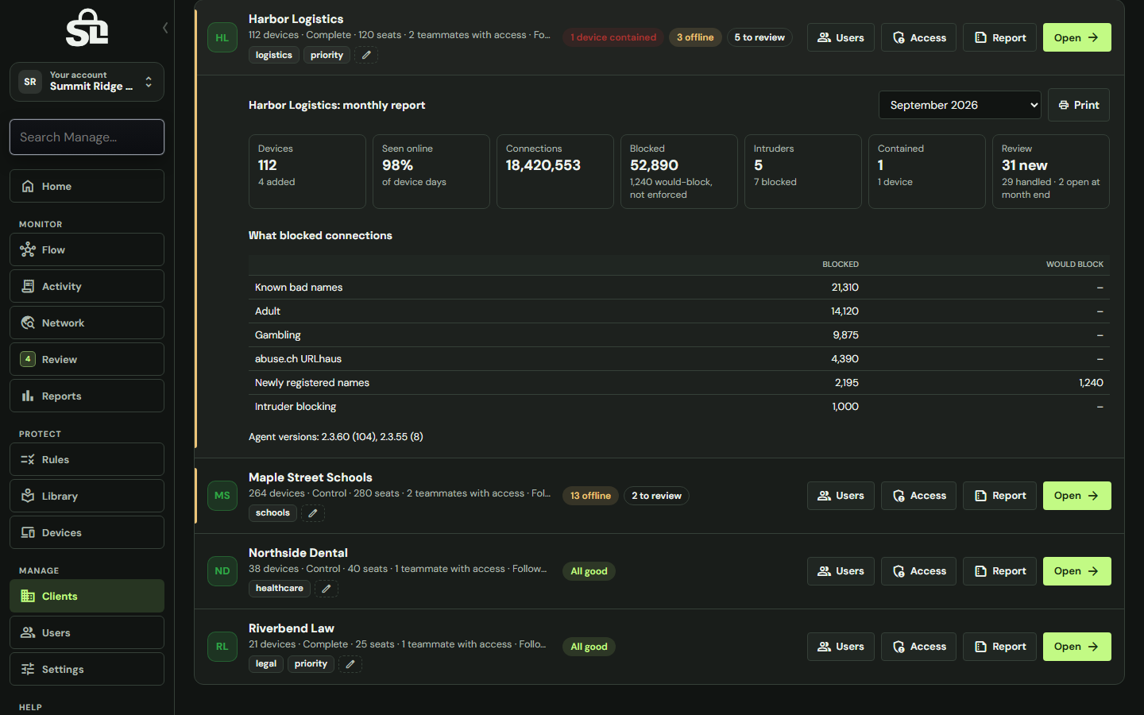
Task: Choose month from September 2026 dropdown
Action: pos(960,105)
